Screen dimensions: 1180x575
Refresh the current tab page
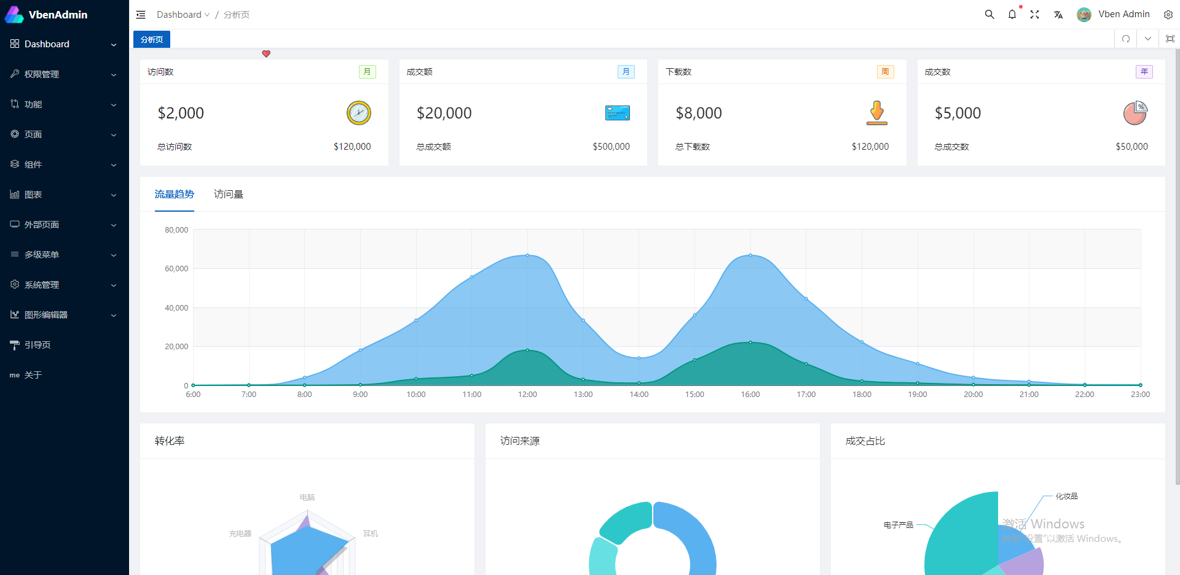click(1126, 39)
